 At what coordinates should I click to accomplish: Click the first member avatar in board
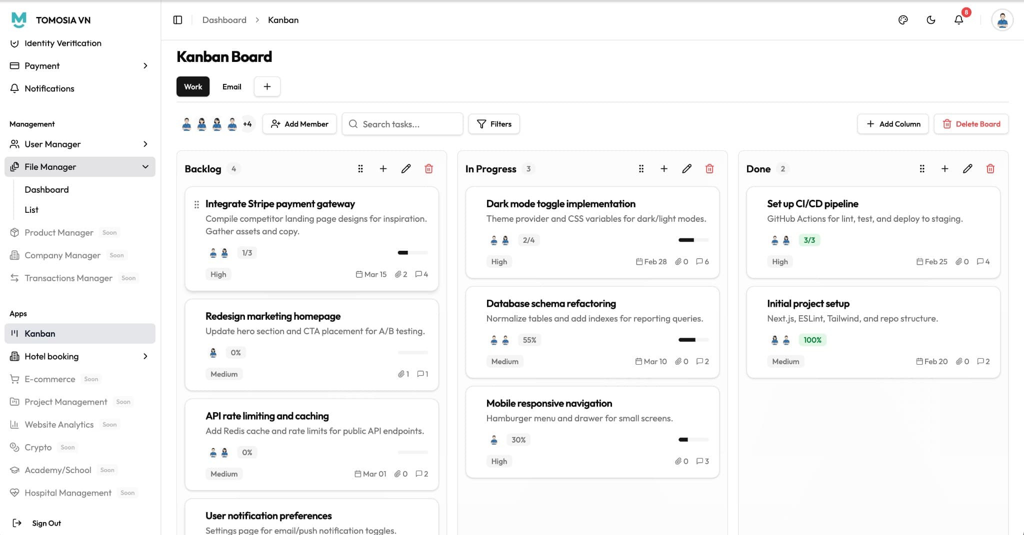coord(187,124)
